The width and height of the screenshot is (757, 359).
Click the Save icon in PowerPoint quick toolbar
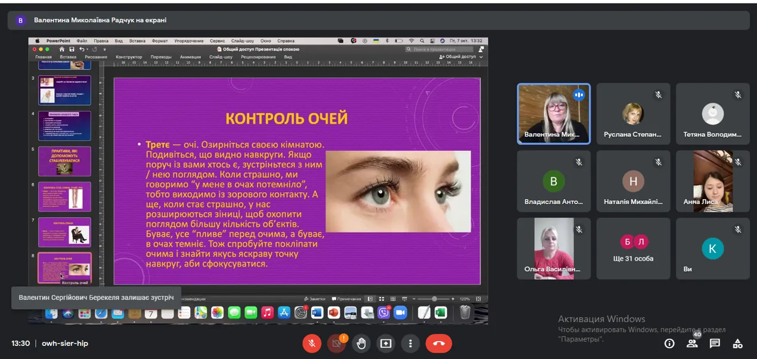click(x=72, y=49)
